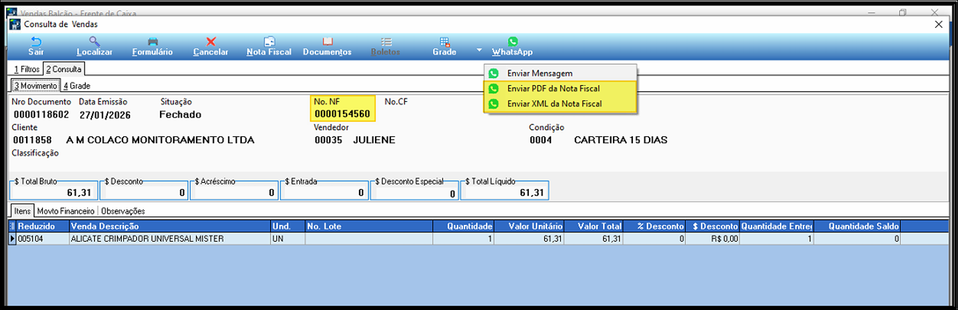Image resolution: width=958 pixels, height=310 pixels.
Task: Click the Valor Total column header
Action: coord(594,226)
